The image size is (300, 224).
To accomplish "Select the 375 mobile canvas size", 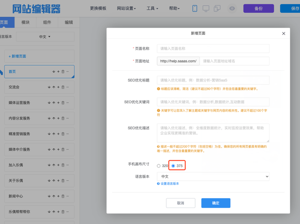I will [173, 166].
